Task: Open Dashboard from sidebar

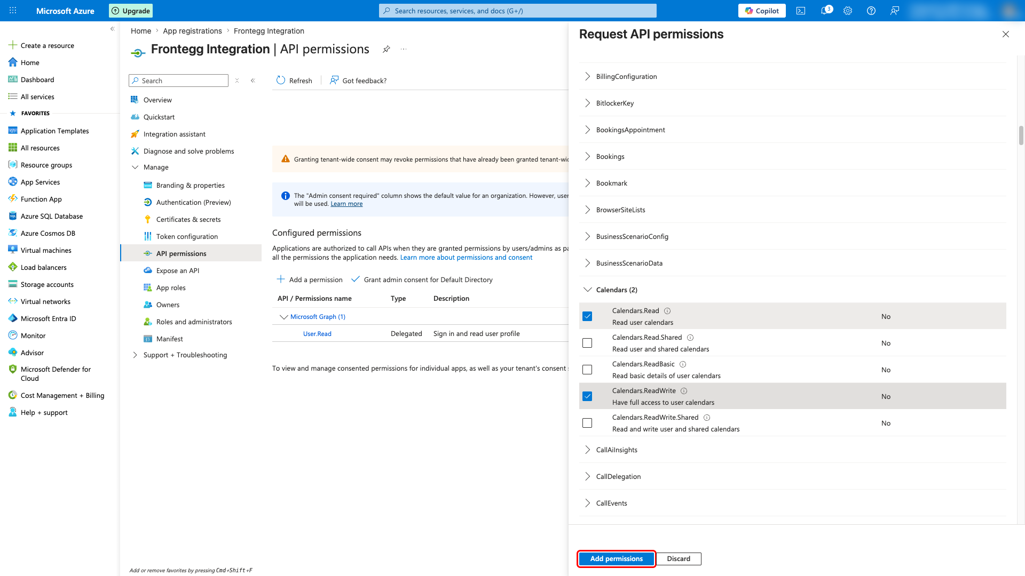Action: [x=37, y=79]
